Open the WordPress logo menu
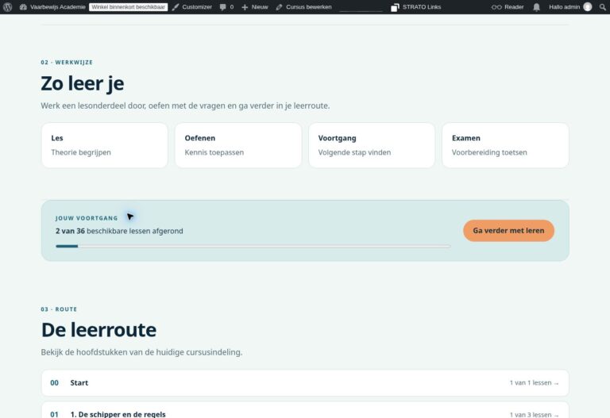 pyautogui.click(x=7, y=7)
